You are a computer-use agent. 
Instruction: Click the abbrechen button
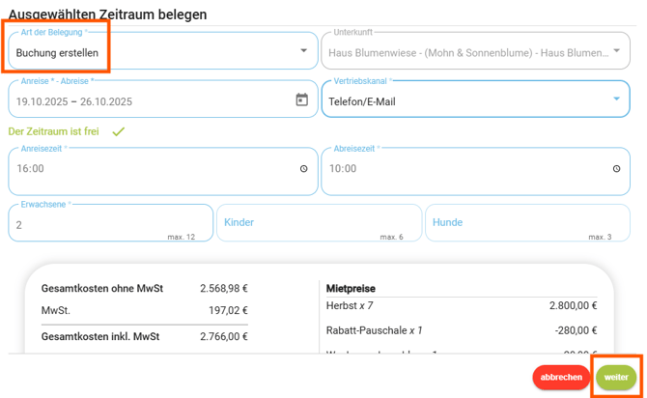(x=561, y=378)
